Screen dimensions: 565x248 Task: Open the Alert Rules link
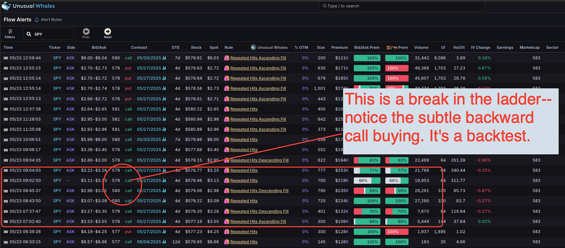coord(51,20)
